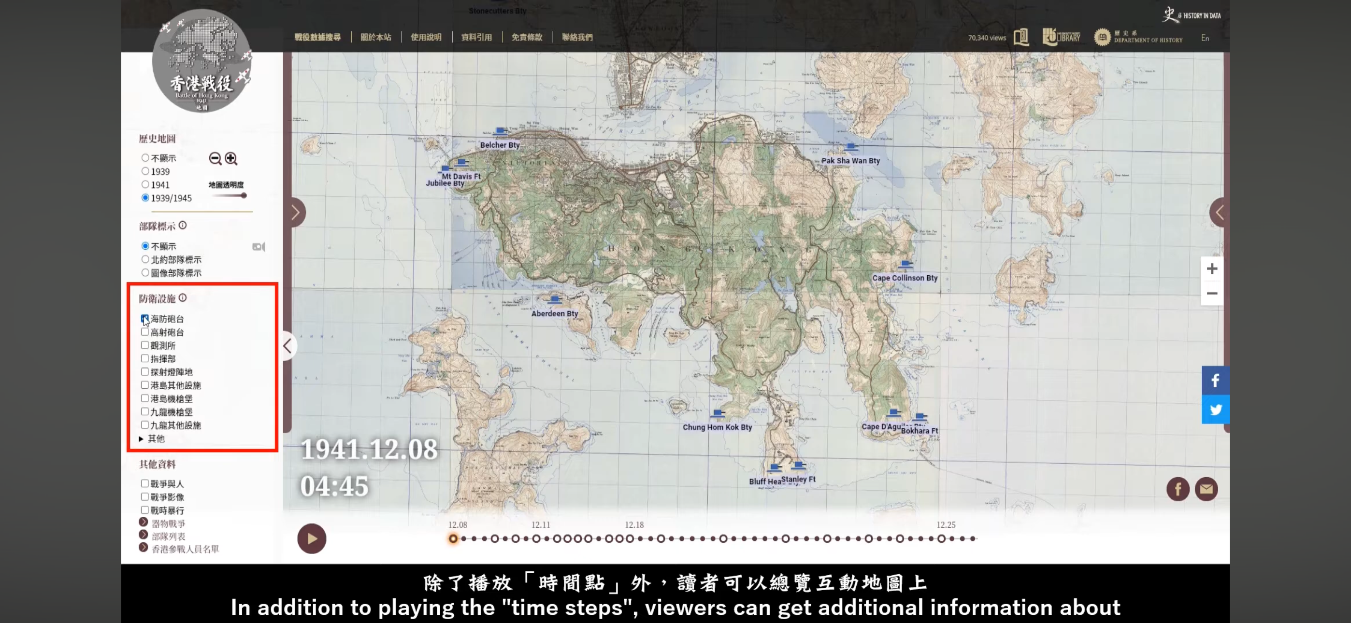The width and height of the screenshot is (1351, 623).
Task: Tick the 觀測所 checkbox
Action: coord(145,345)
